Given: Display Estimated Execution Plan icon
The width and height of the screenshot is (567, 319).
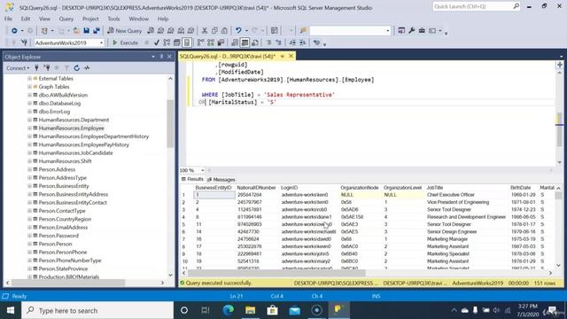Looking at the screenshot, I should (167, 43).
